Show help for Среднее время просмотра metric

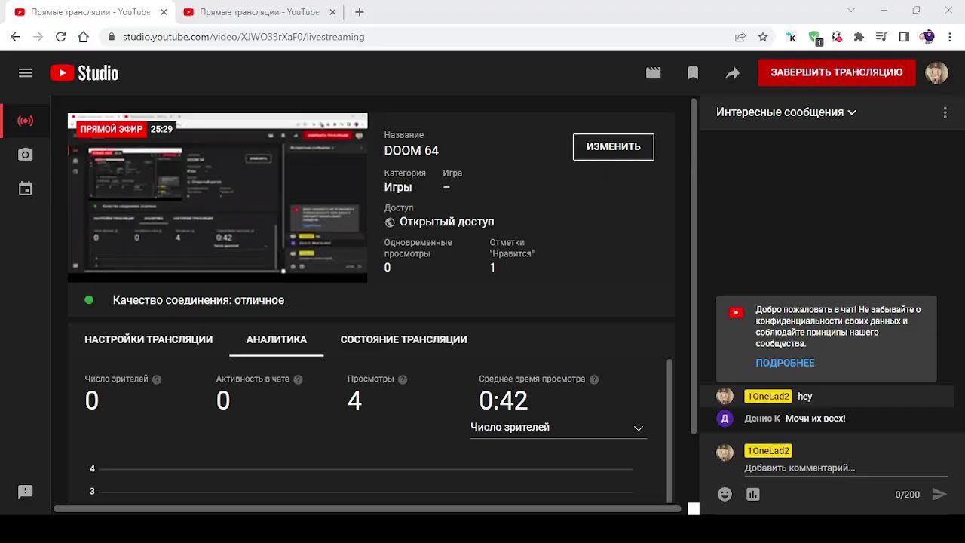coord(594,379)
